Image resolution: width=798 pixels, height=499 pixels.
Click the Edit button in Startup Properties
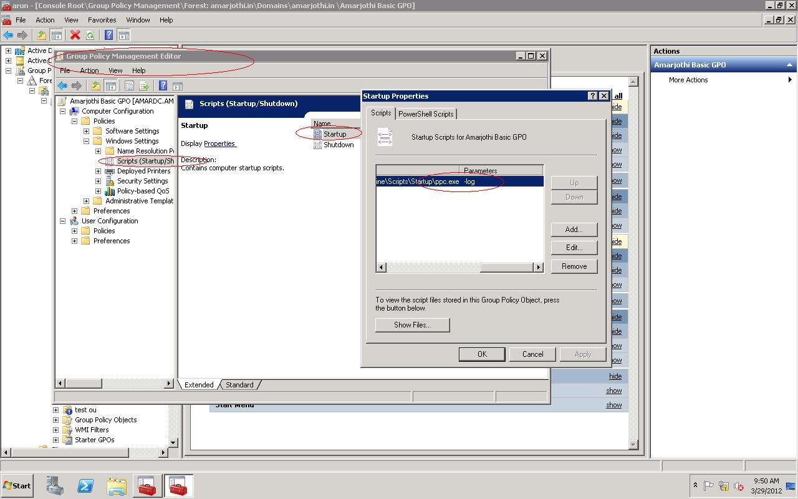[574, 248]
